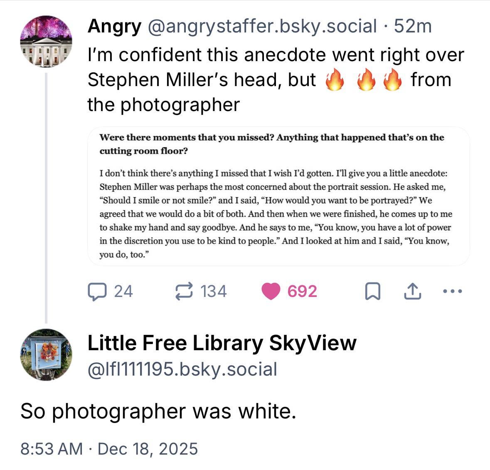Click the 8:53 AM Dec 18, 2025 timestamp
490x470 pixels.
coord(109,449)
